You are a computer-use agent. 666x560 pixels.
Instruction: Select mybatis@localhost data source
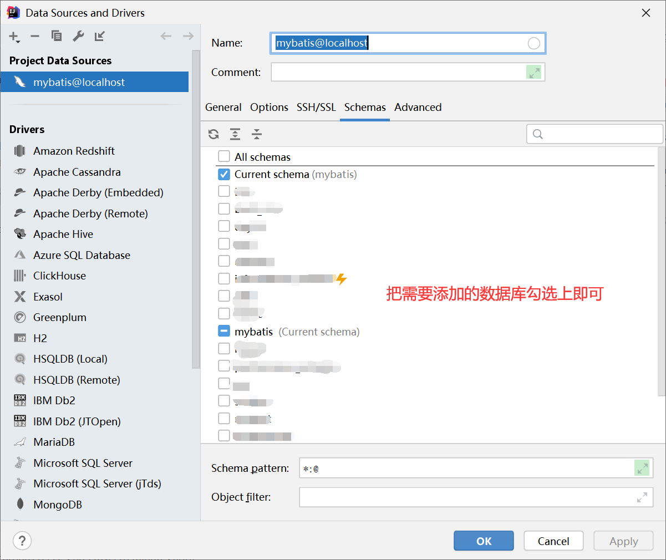pos(95,82)
